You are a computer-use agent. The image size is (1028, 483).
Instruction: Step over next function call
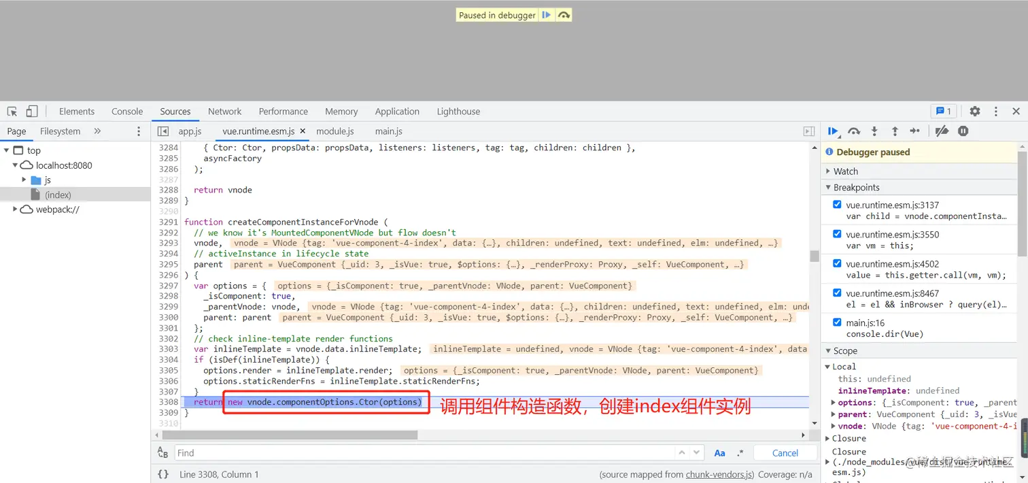[x=854, y=131]
